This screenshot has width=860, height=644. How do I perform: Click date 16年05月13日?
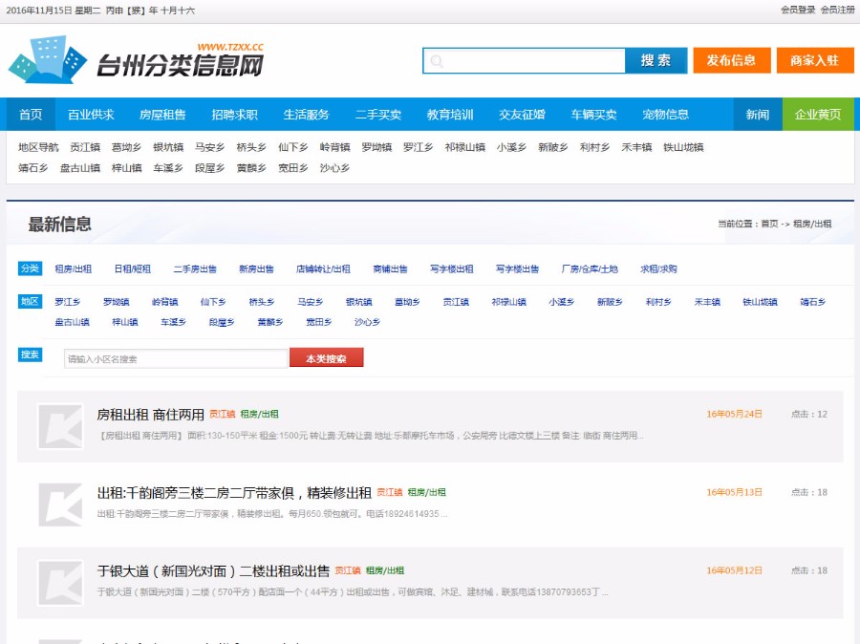tap(735, 492)
